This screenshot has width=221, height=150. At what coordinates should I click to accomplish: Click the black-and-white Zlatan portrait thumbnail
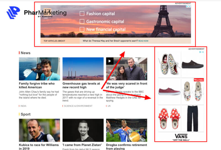coord(83,130)
